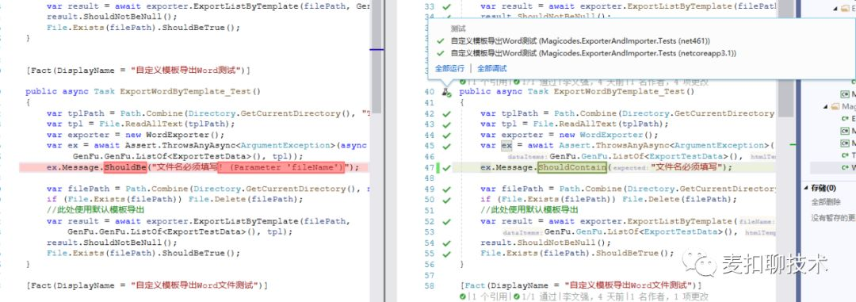Click the comment '//此处使用默认模板导出' on line 51
The image size is (856, 302).
pos(529,210)
